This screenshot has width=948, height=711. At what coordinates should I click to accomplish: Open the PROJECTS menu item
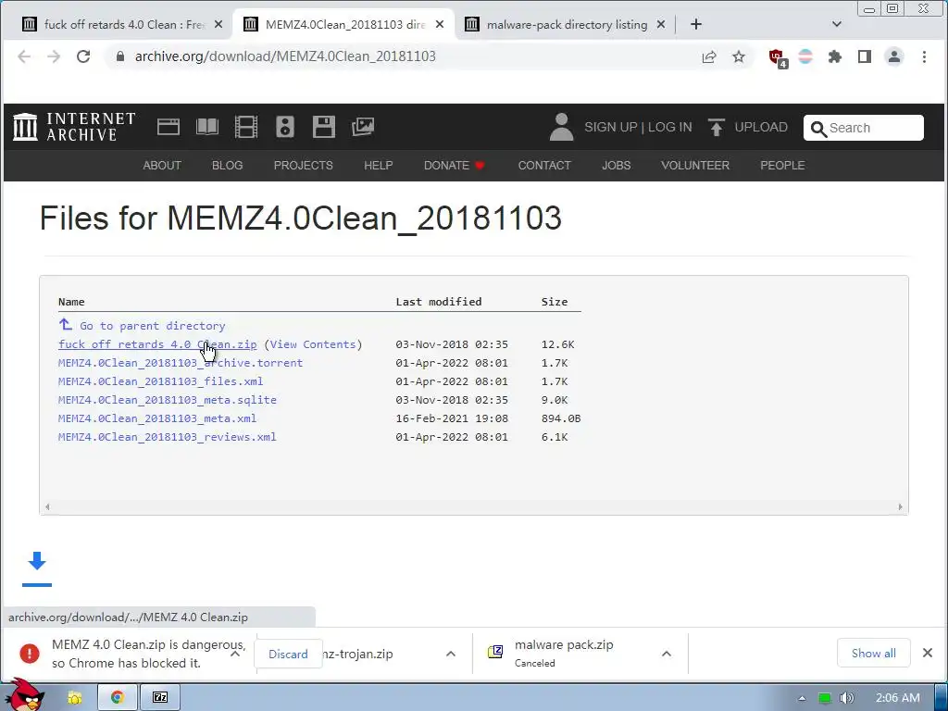(304, 165)
